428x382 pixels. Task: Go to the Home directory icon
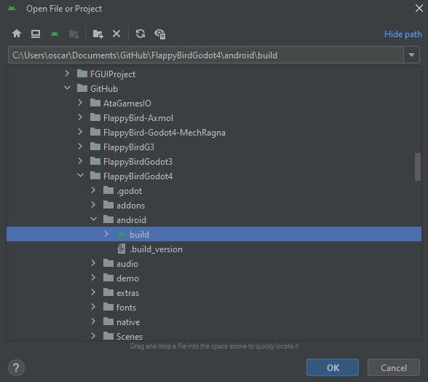pos(17,34)
